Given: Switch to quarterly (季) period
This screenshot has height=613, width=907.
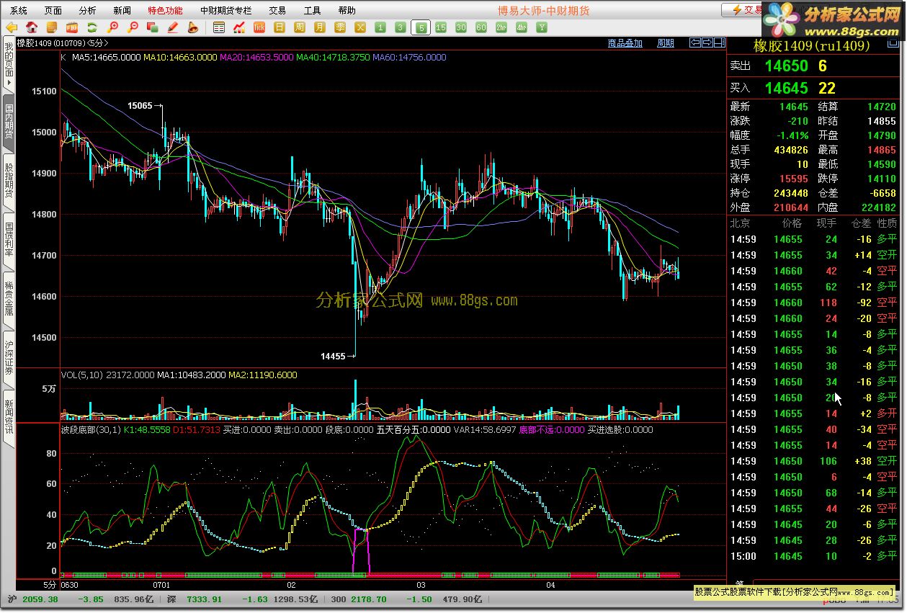Looking at the screenshot, I should [340, 27].
